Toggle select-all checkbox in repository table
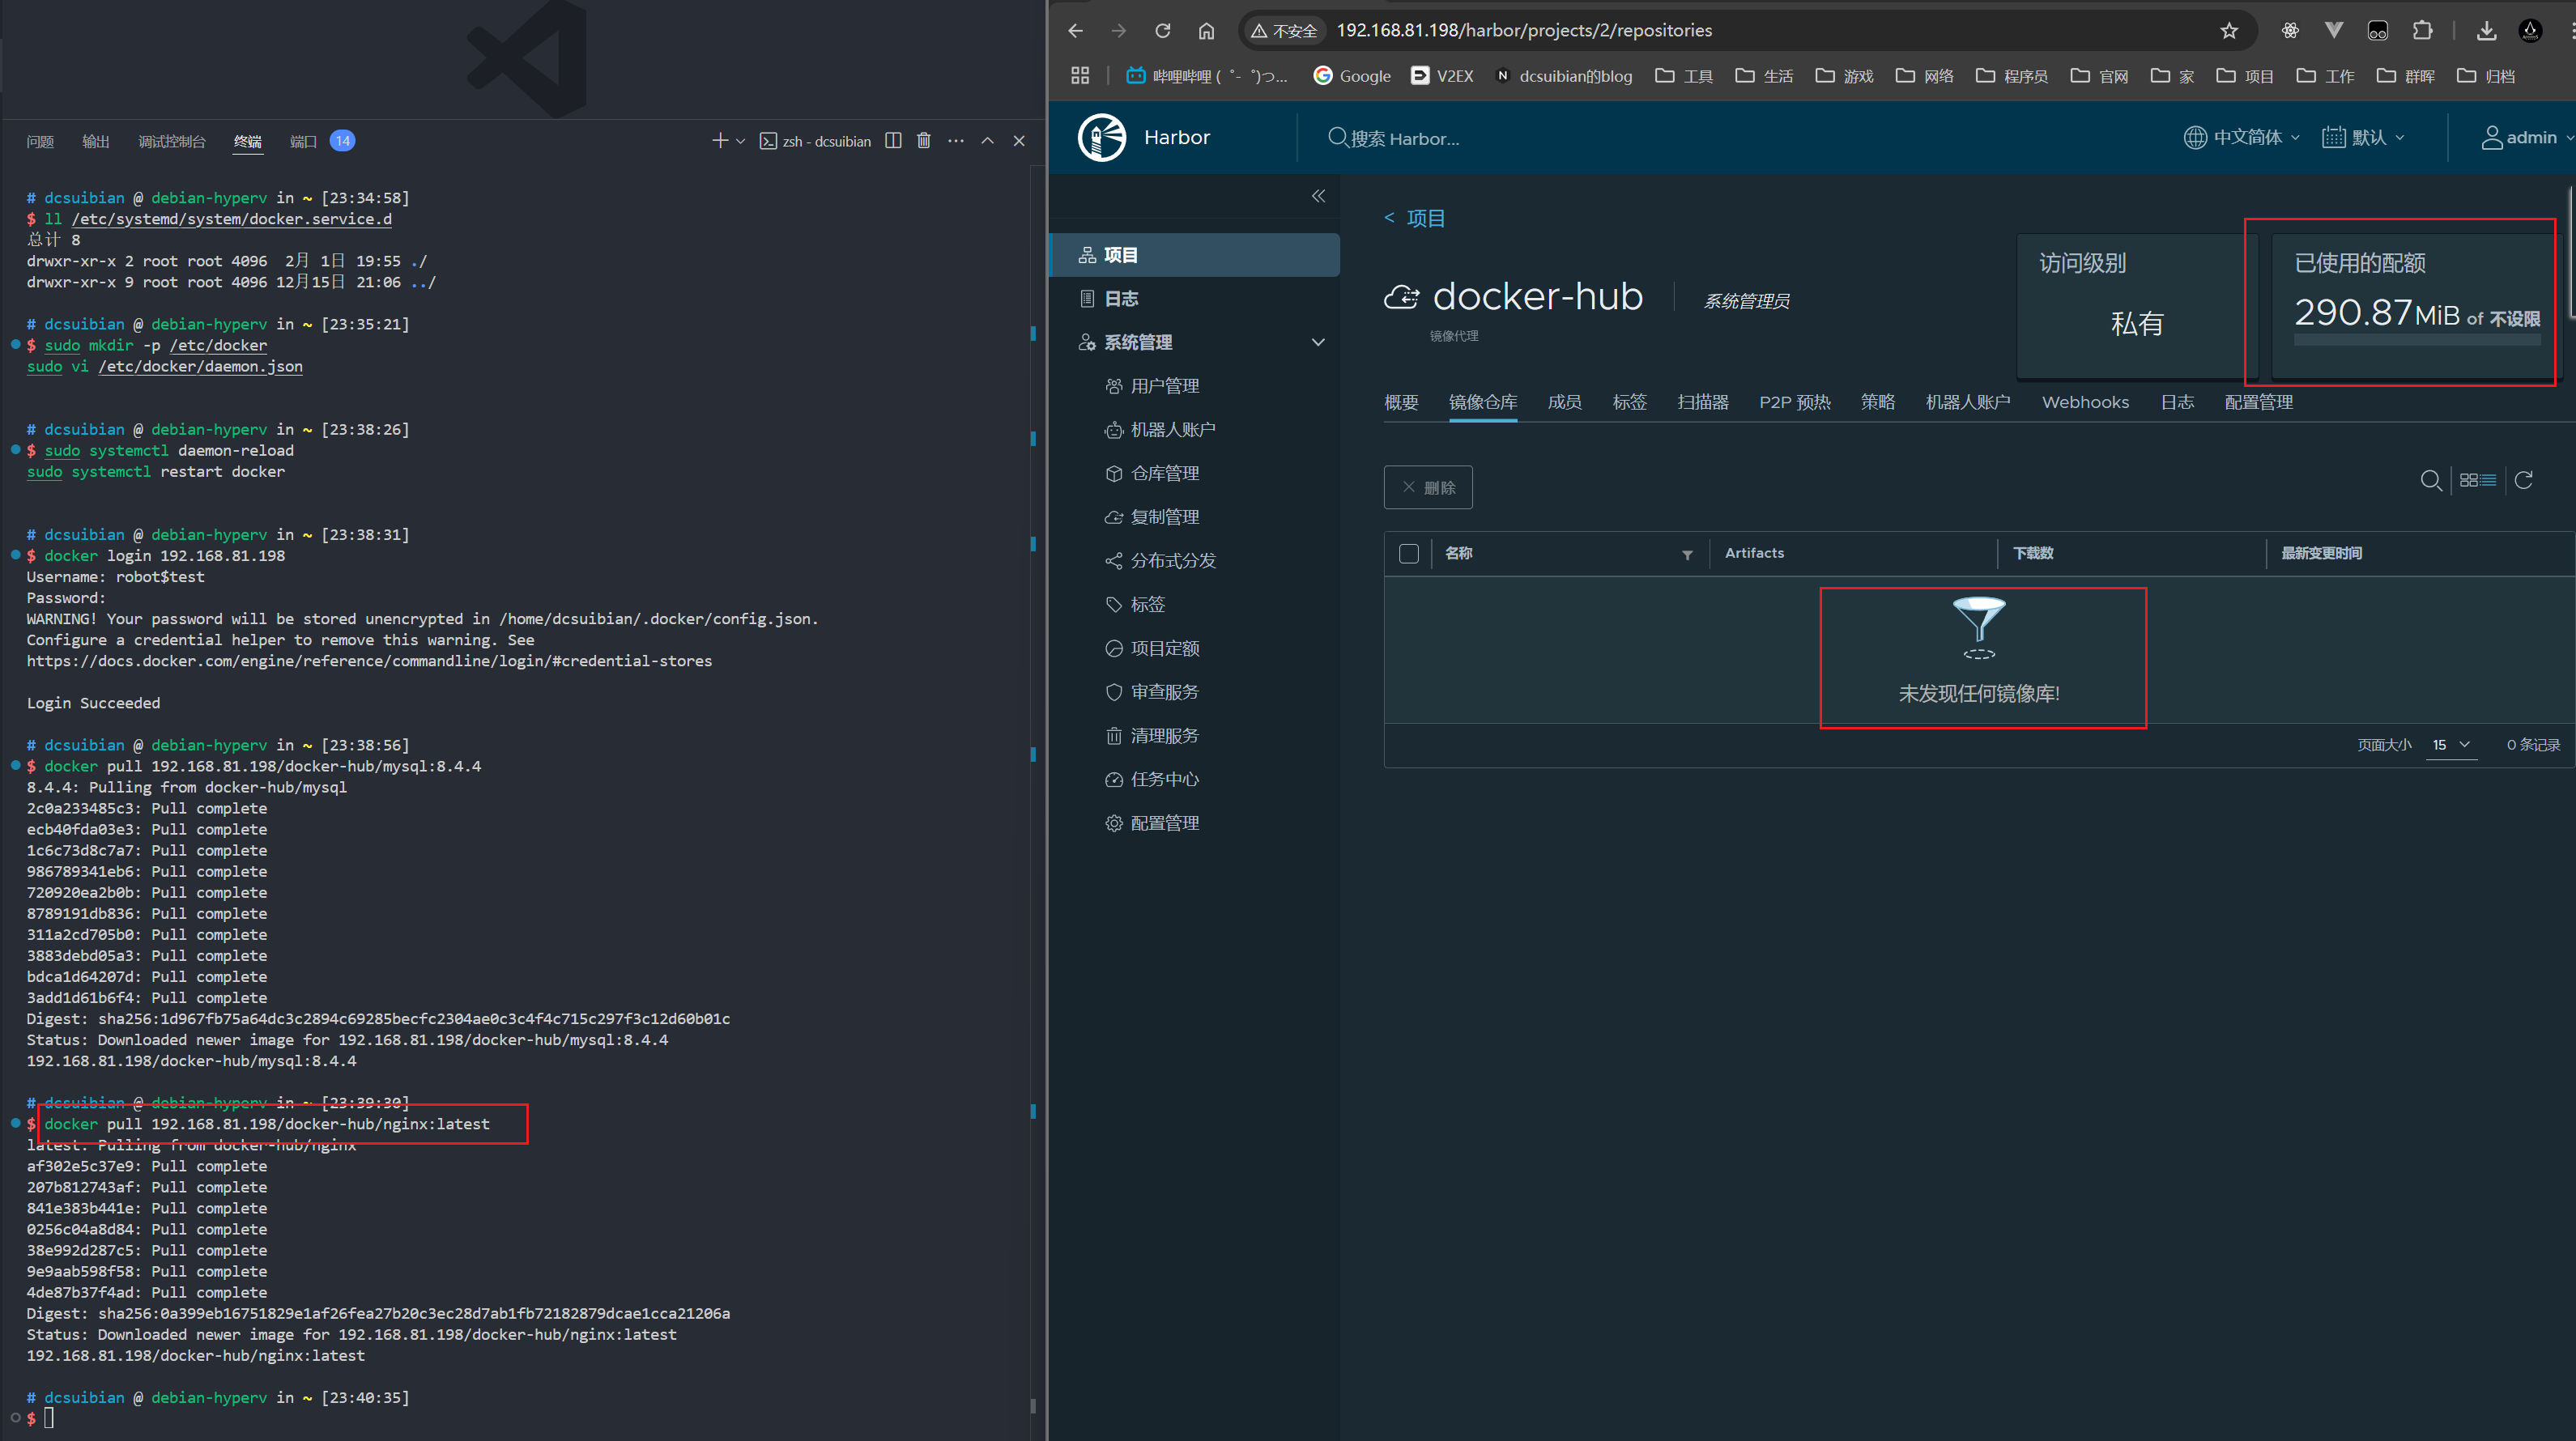 [1409, 554]
